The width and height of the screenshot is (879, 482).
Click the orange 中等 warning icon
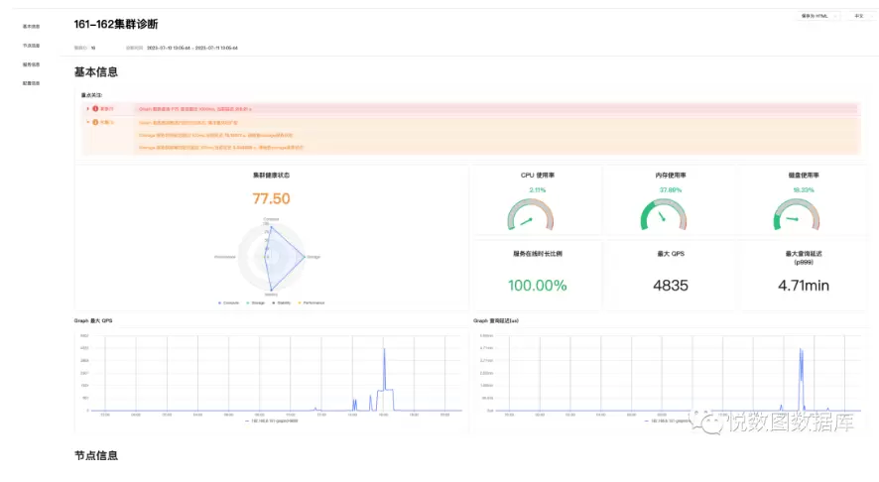click(x=96, y=122)
